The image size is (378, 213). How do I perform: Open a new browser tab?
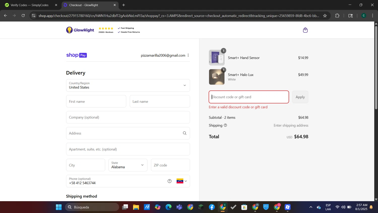pyautogui.click(x=123, y=5)
